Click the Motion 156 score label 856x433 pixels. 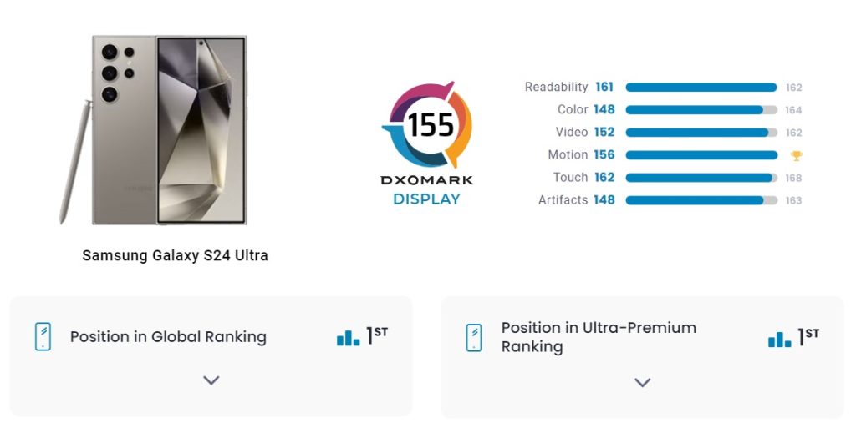[582, 154]
